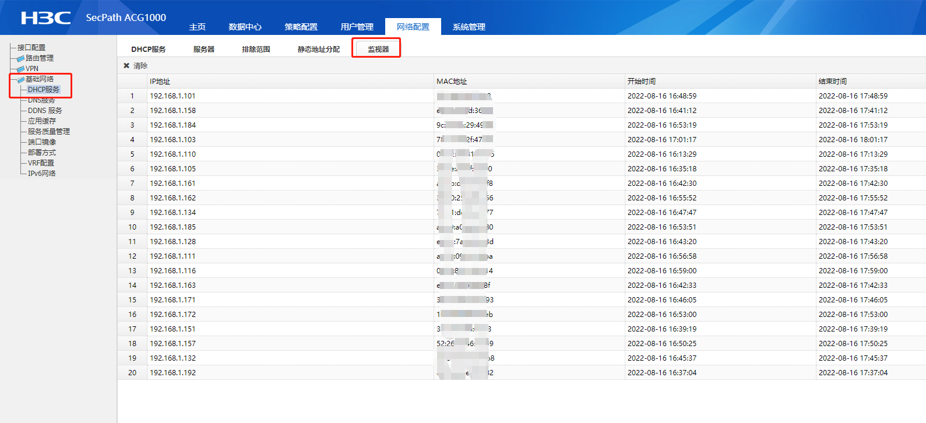This screenshot has width=926, height=423.
Task: Click the H3C logo
Action: point(45,18)
